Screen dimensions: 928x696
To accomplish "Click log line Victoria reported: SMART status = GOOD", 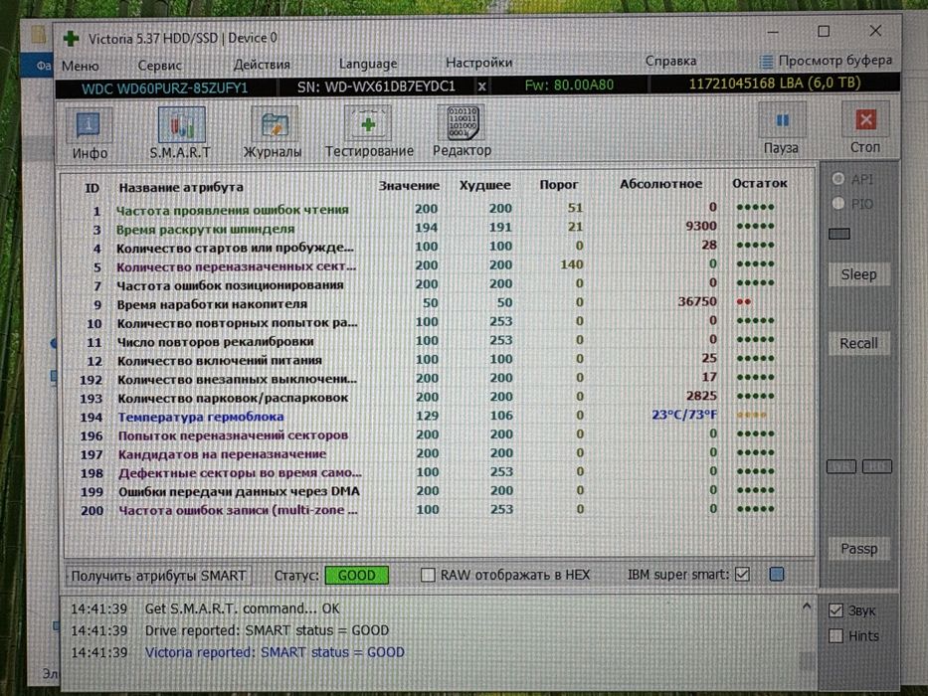I will (275, 652).
